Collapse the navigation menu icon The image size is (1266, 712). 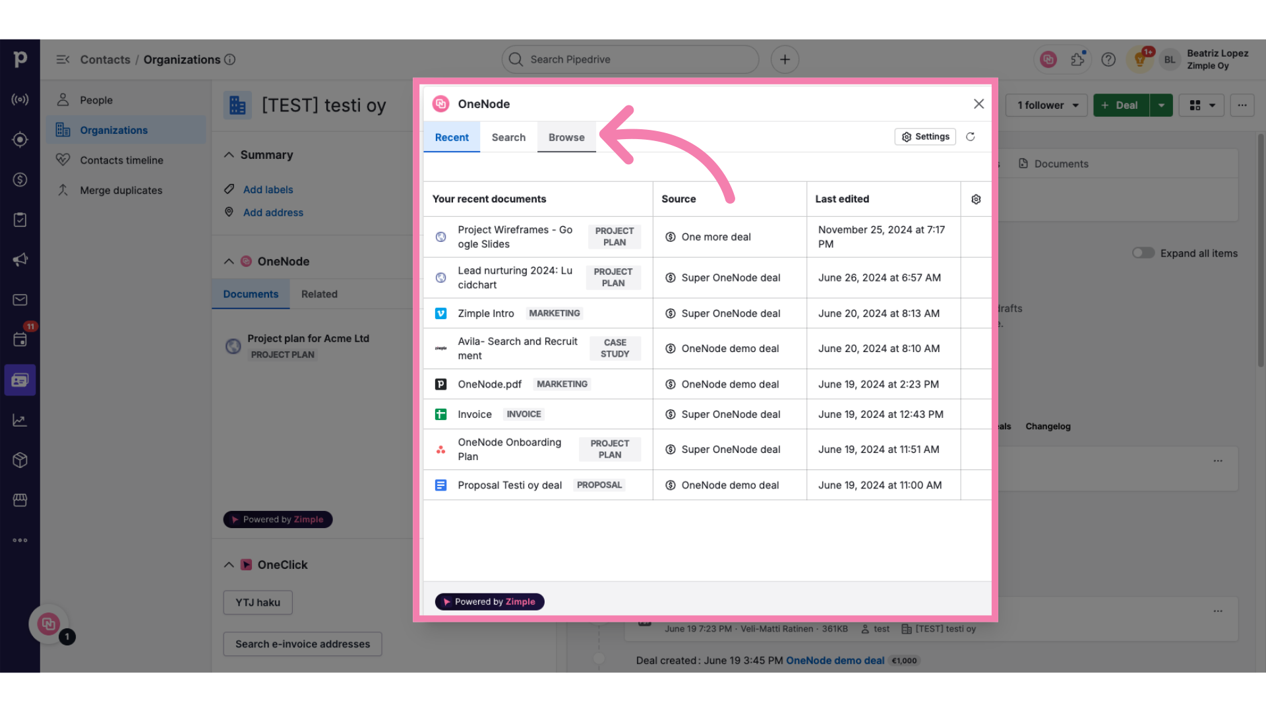point(63,59)
